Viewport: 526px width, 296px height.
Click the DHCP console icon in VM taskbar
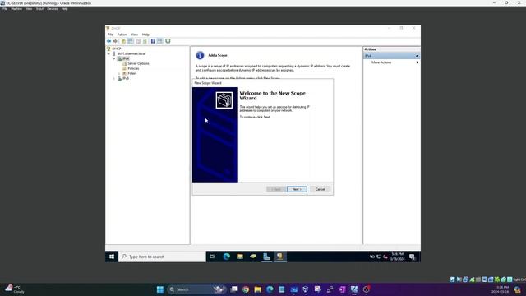[279, 257]
